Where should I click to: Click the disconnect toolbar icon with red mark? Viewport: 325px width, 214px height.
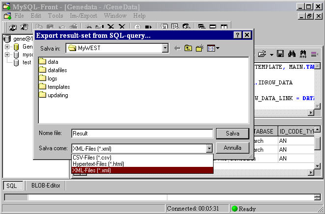coord(24,27)
